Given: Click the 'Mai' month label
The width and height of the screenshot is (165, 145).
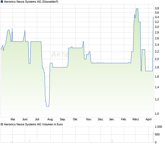Looking at the screenshot, I should [13, 119].
